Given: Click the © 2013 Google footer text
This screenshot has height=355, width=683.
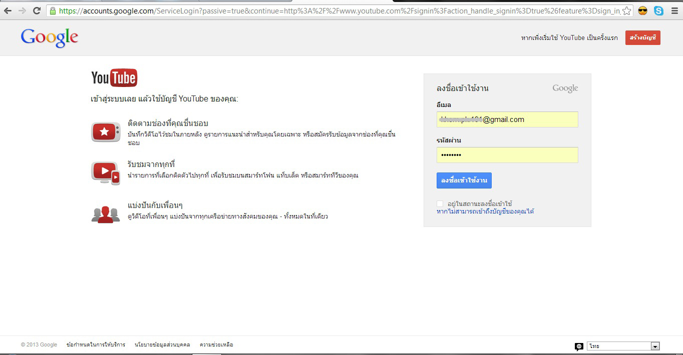Looking at the screenshot, I should pyautogui.click(x=39, y=344).
